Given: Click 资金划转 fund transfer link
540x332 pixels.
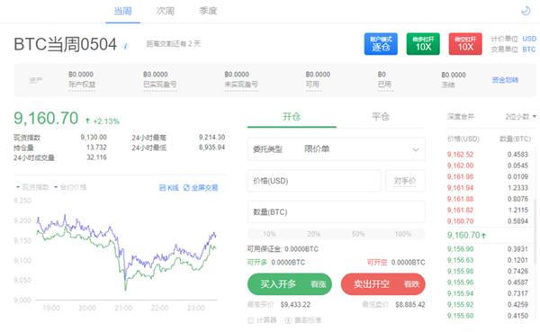Looking at the screenshot, I should 505,80.
